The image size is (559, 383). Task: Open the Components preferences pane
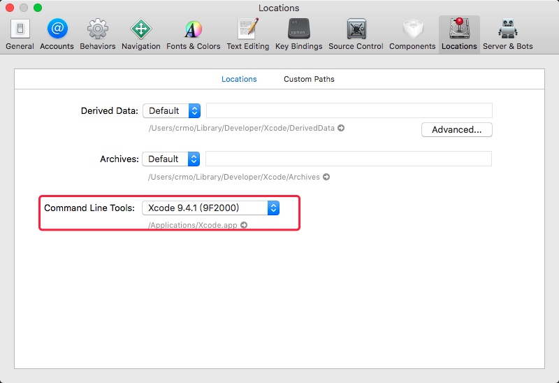click(412, 34)
